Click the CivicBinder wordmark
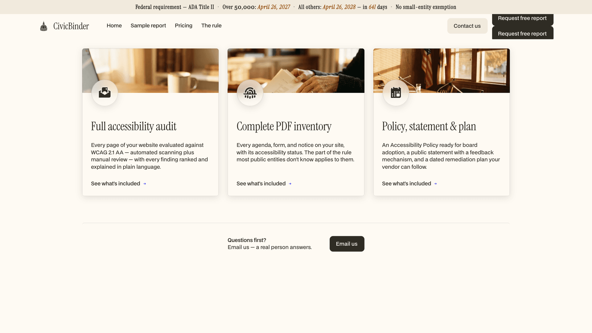This screenshot has width=592, height=333. (71, 26)
